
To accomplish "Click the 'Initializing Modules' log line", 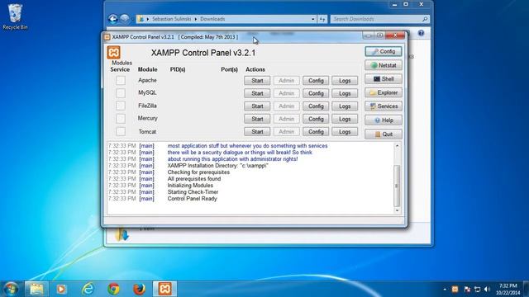I will point(190,186).
